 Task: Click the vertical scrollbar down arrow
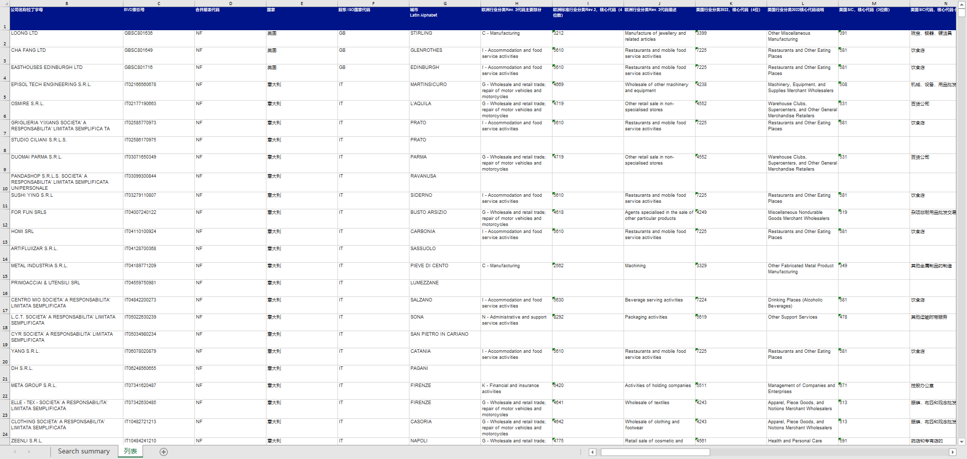point(961,441)
